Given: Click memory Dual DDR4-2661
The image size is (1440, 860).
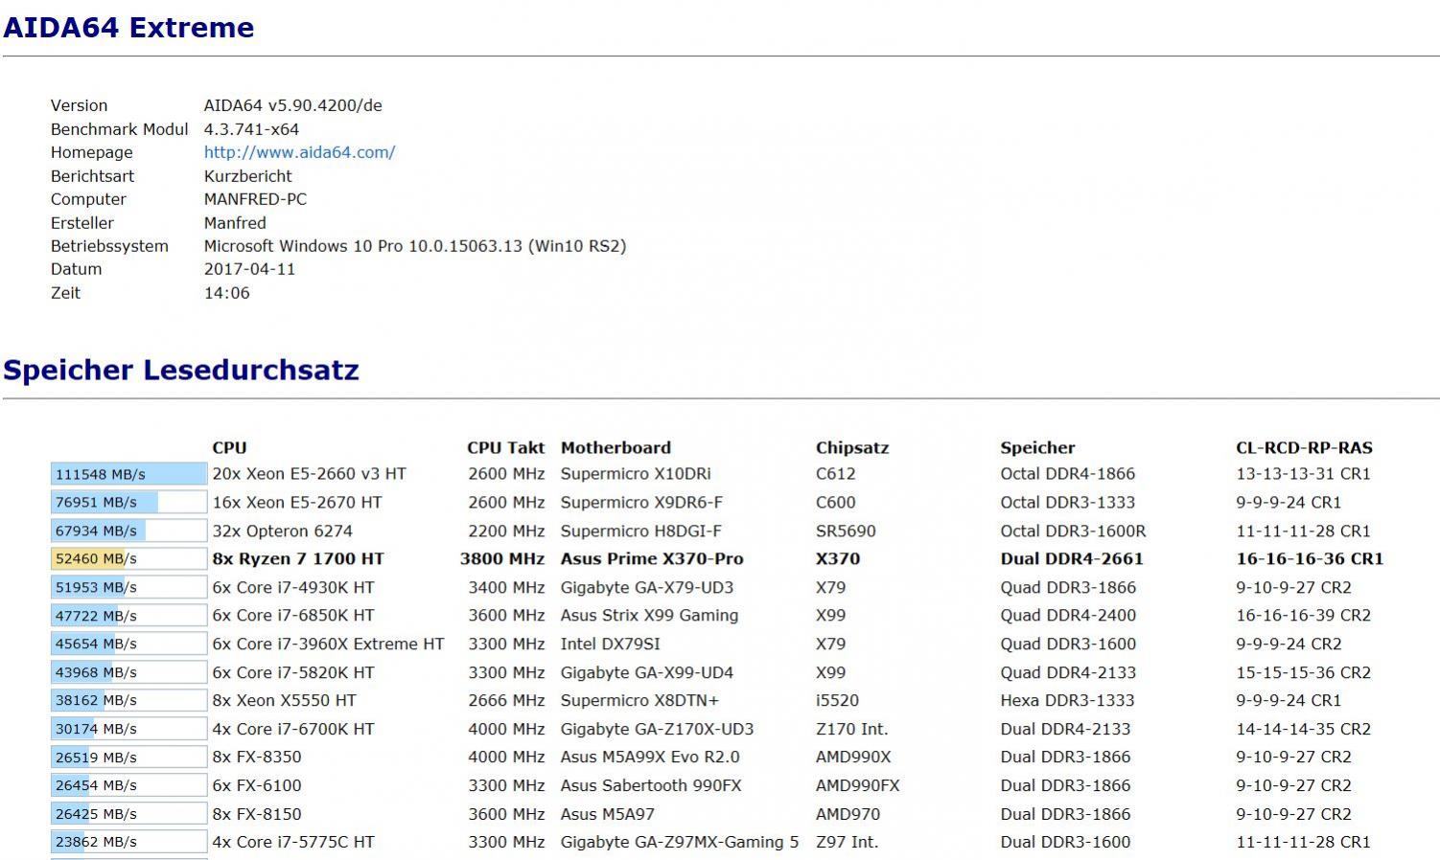Looking at the screenshot, I should pyautogui.click(x=1072, y=559).
